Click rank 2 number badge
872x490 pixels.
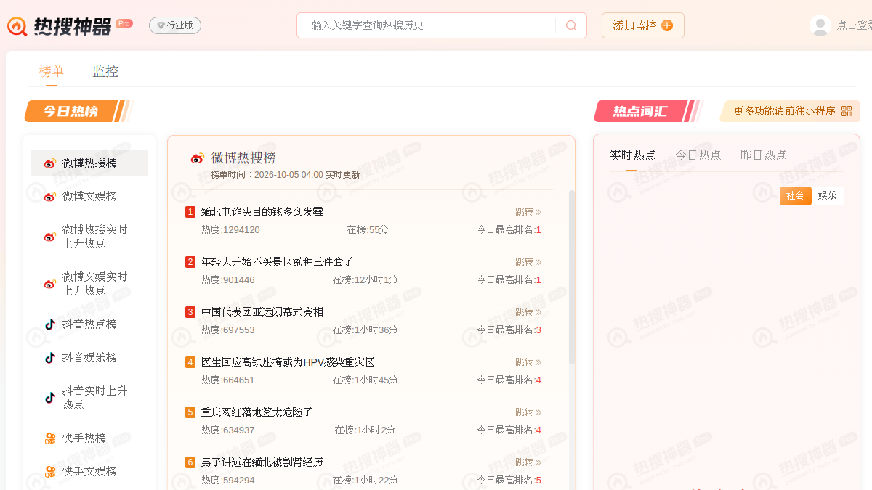[x=190, y=262]
